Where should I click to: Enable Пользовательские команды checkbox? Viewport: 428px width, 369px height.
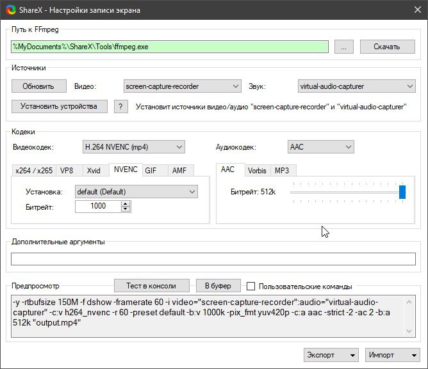click(251, 286)
